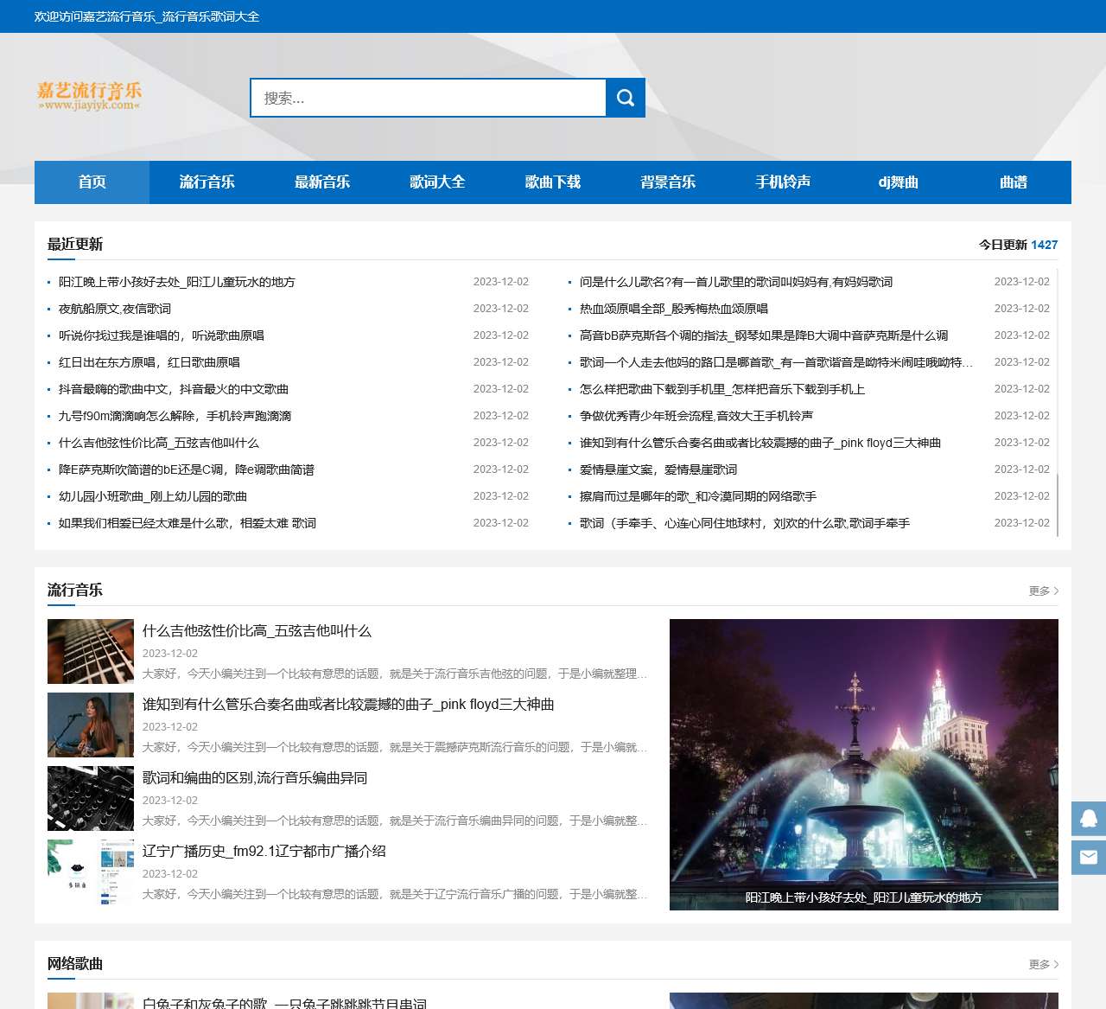This screenshot has width=1106, height=1009.
Task: Click the magnifier search button
Action: point(626,98)
